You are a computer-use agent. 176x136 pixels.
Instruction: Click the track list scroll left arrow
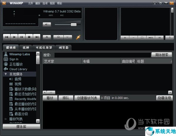(45, 93)
